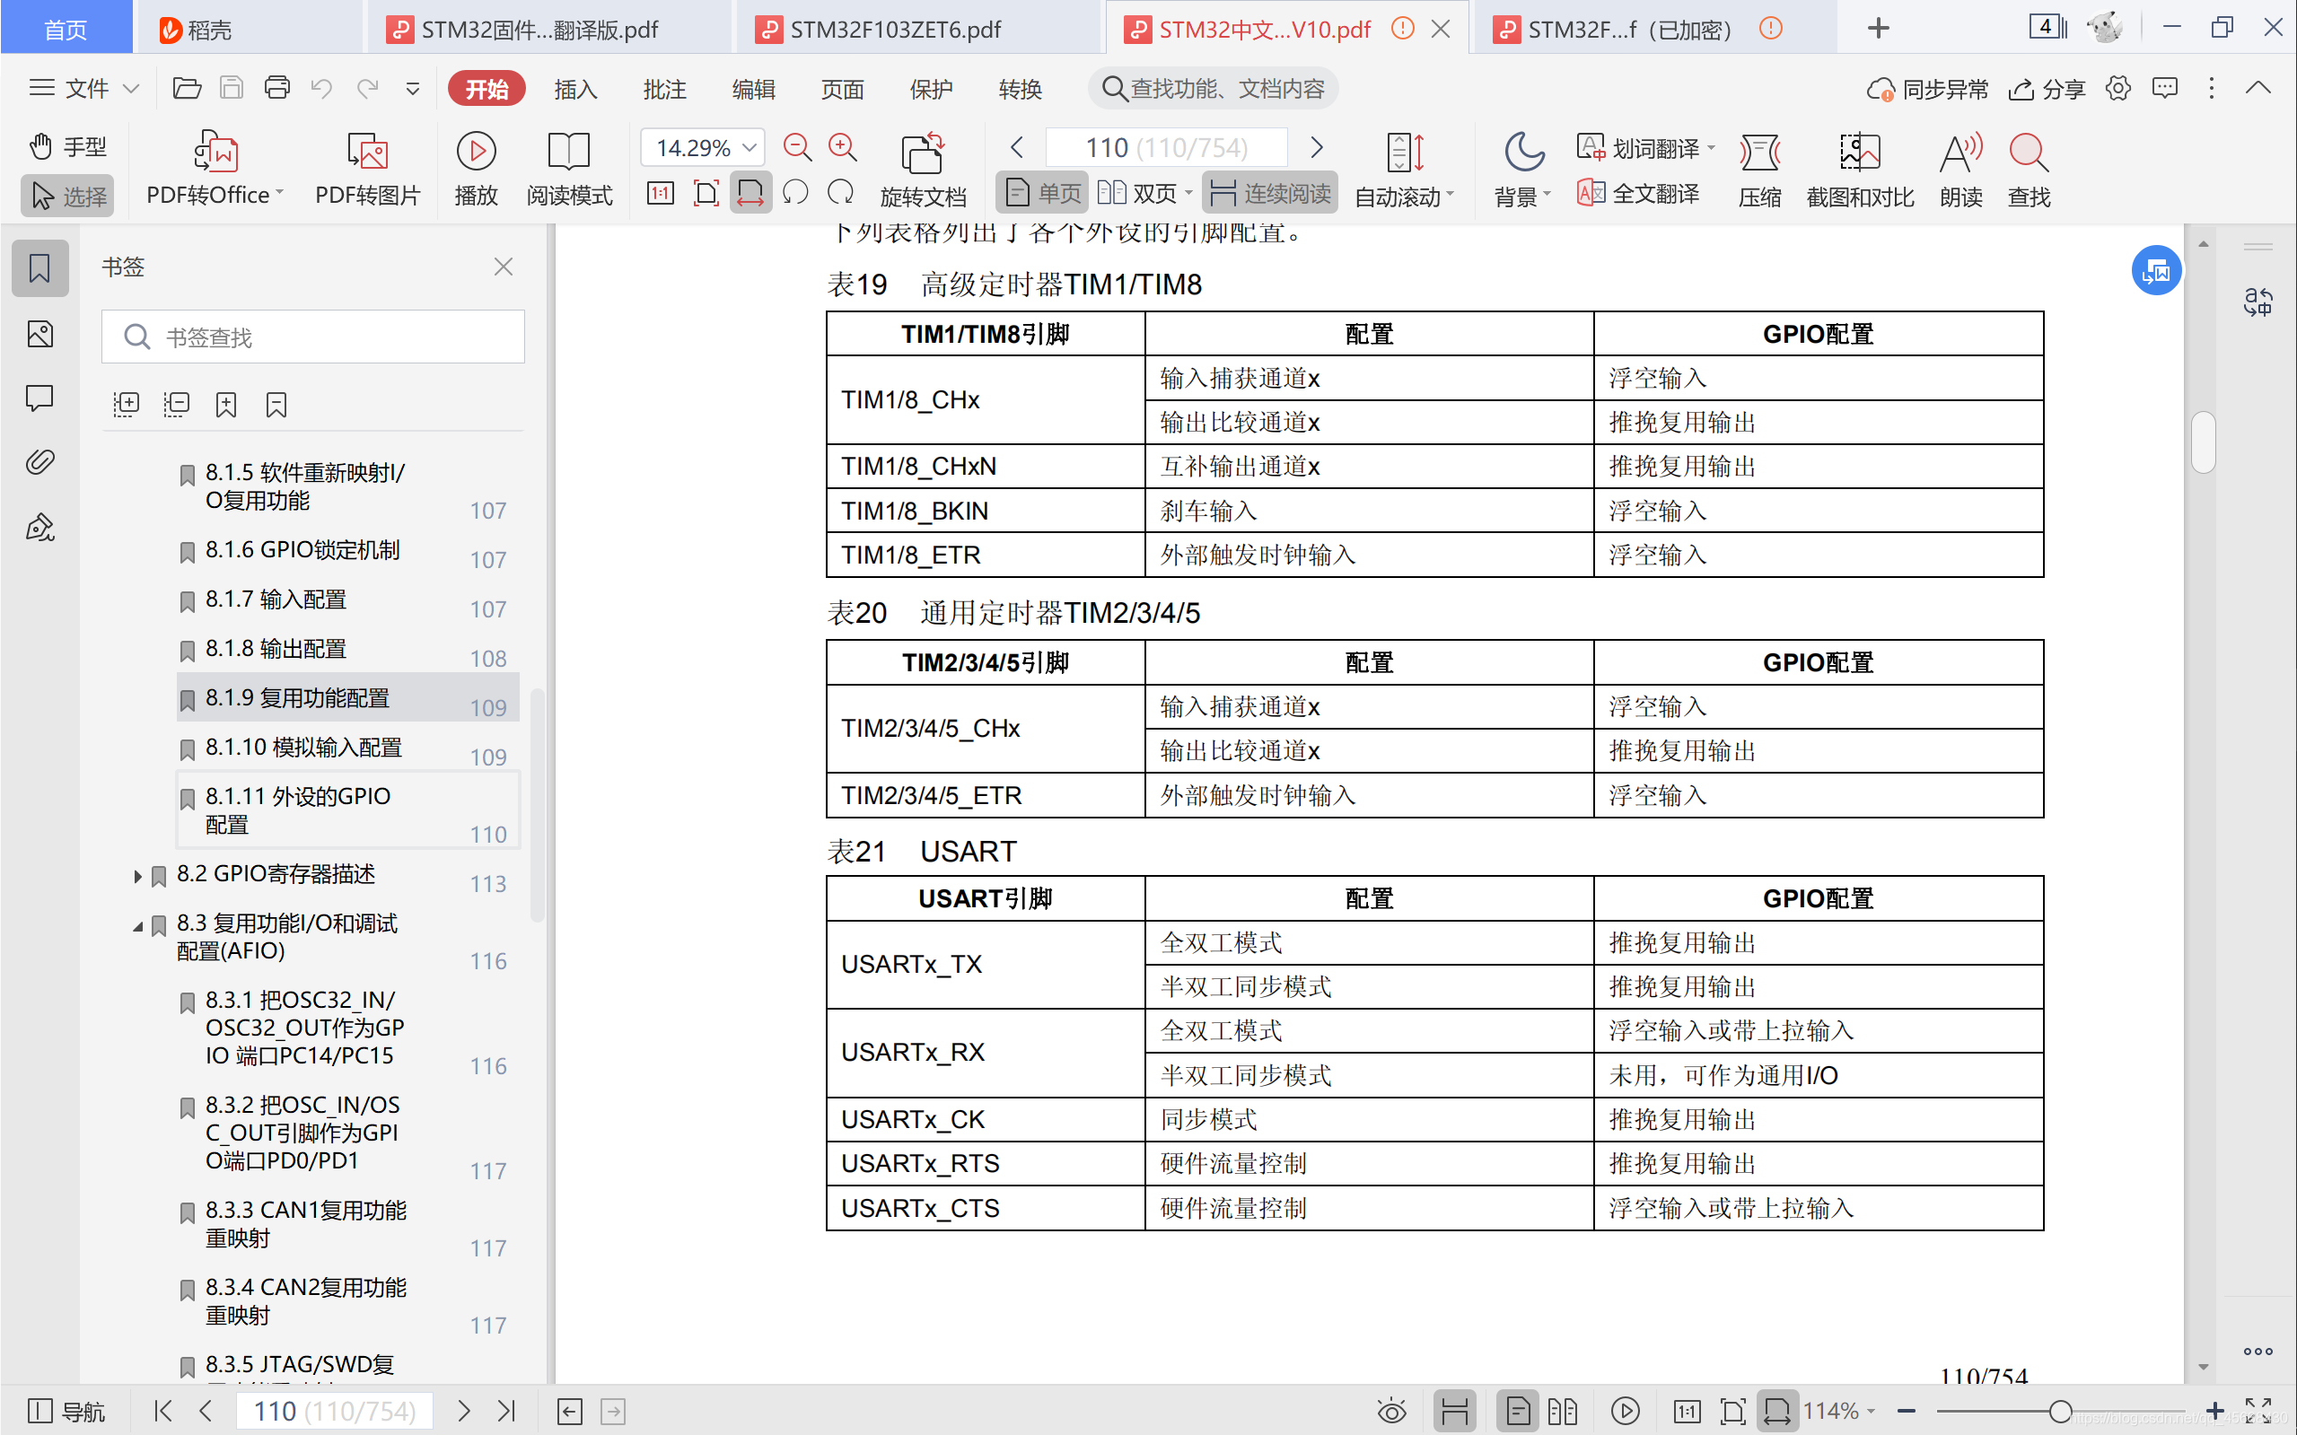The height and width of the screenshot is (1435, 2297).
Task: Set actual size 1:1 view
Action: click(x=660, y=194)
